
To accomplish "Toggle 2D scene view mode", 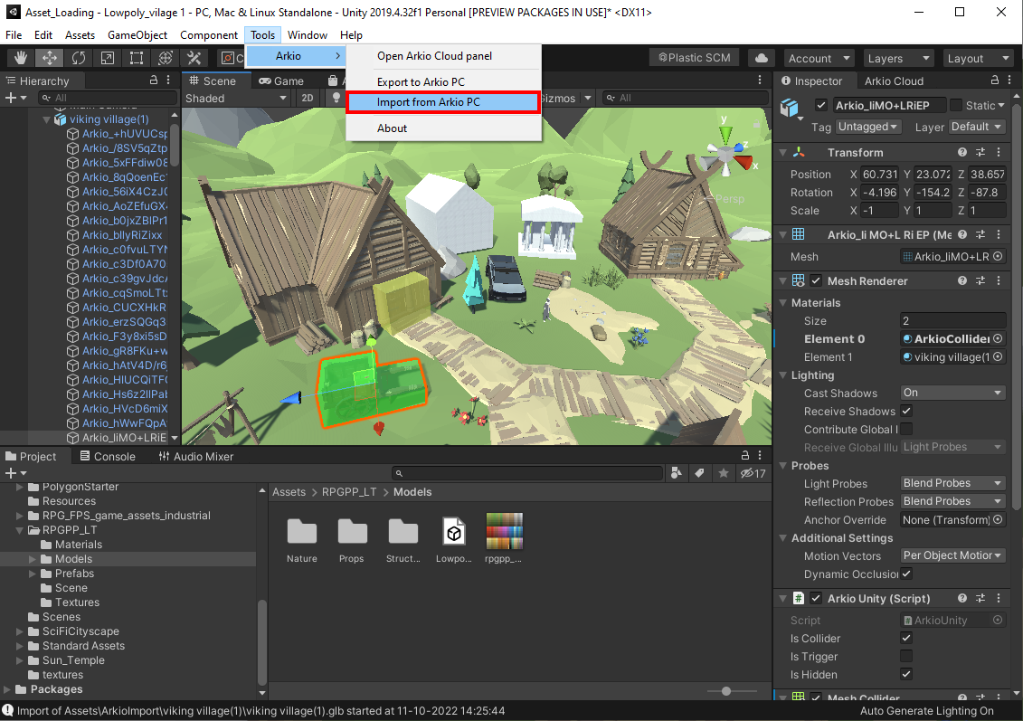I will coord(308,98).
